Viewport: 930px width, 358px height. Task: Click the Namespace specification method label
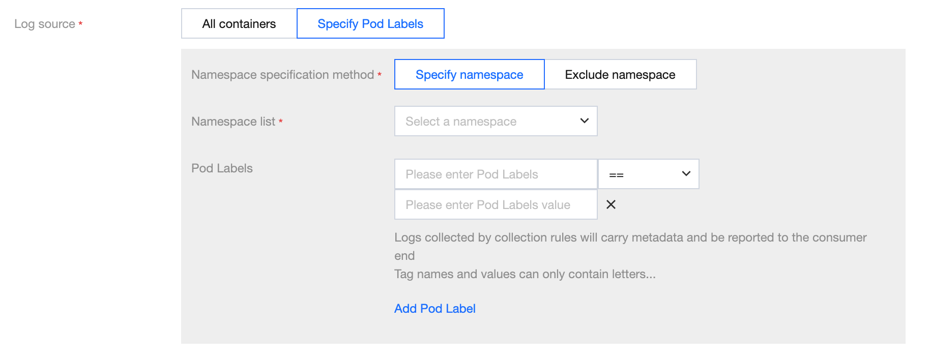tap(282, 75)
